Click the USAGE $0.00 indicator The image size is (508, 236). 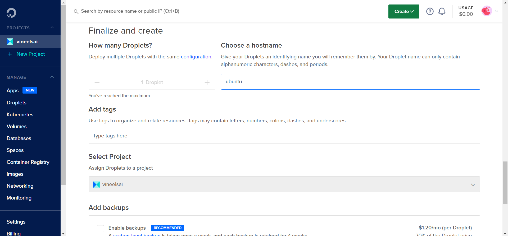click(466, 11)
